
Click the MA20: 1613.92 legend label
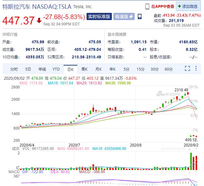(89, 83)
